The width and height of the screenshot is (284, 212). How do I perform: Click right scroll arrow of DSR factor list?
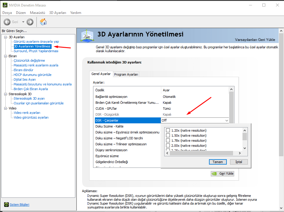(240, 153)
